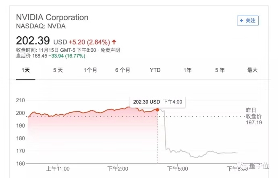Switch to the 5天 chart tab
Image resolution: width=278 pixels, height=178 pixels.
point(58,70)
